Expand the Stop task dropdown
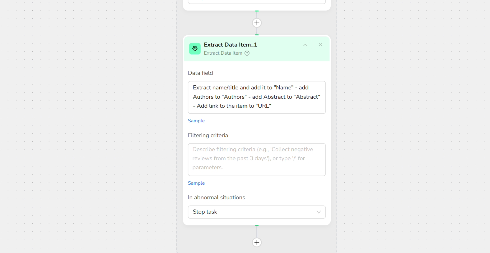The image size is (490, 253). pyautogui.click(x=257, y=212)
